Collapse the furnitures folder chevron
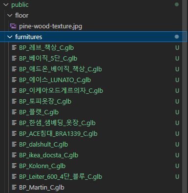This screenshot has width=188, height=193. tap(10, 37)
